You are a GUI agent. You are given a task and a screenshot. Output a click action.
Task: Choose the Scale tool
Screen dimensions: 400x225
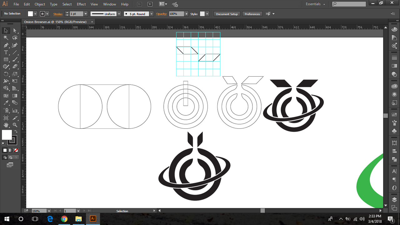[15, 74]
